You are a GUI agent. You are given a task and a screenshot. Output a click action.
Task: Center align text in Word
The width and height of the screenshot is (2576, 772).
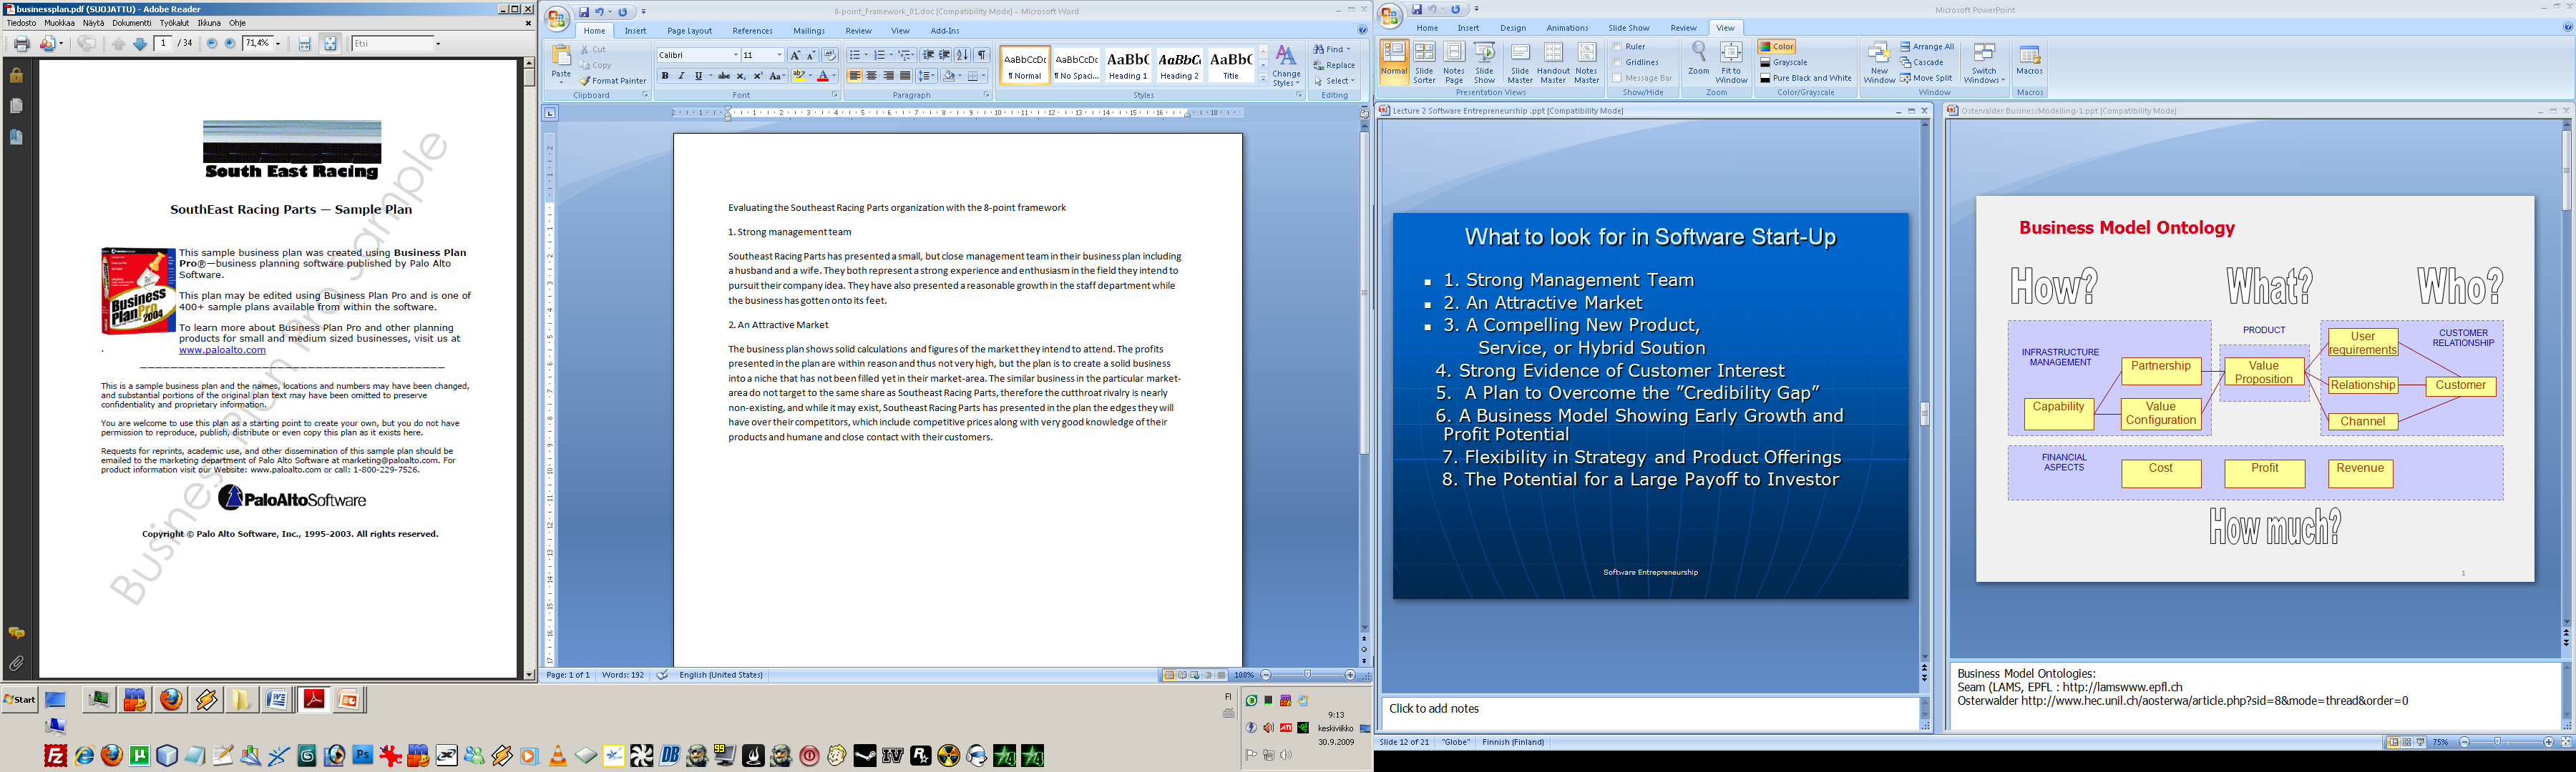[x=872, y=76]
